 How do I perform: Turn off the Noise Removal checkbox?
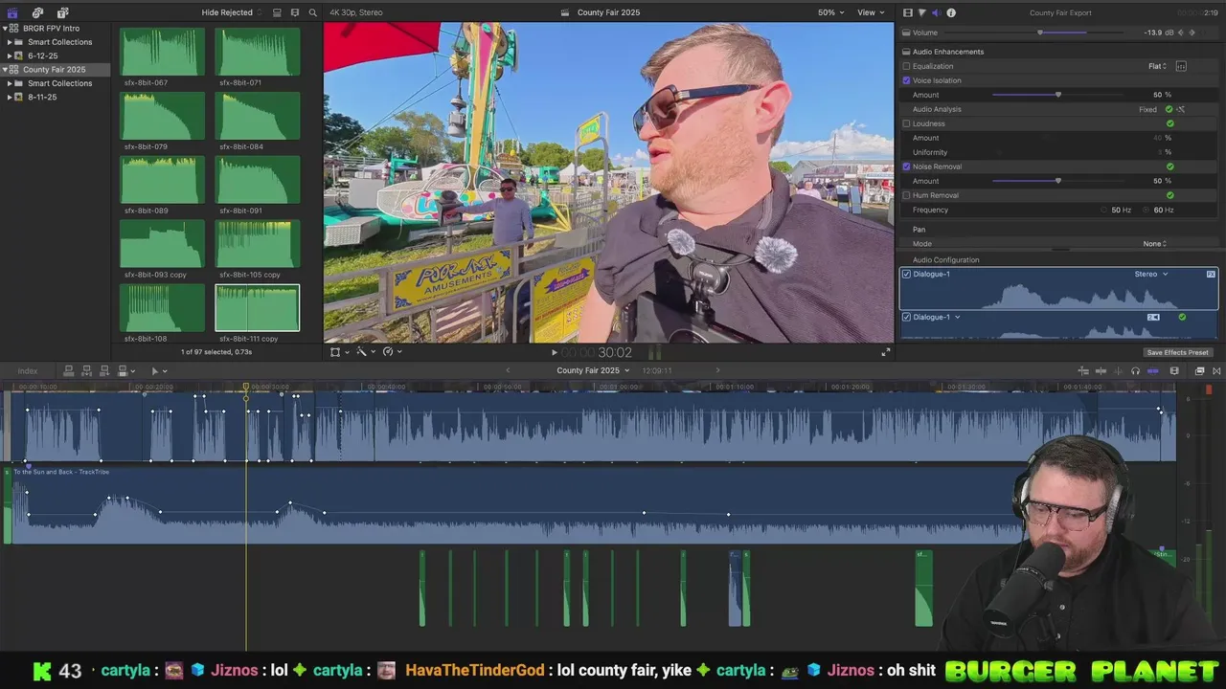pyautogui.click(x=906, y=167)
